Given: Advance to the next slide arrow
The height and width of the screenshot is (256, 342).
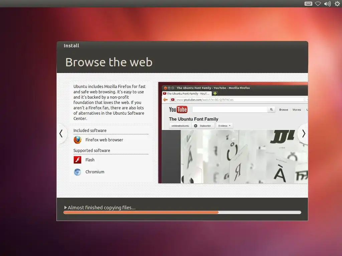Looking at the screenshot, I should (303, 134).
